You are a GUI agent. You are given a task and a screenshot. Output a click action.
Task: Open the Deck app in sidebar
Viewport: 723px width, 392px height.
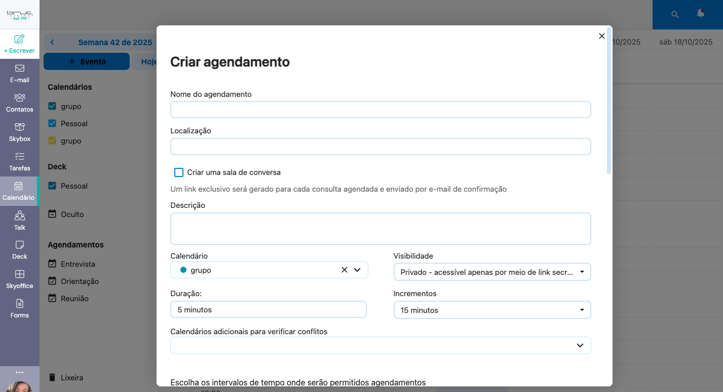19,250
